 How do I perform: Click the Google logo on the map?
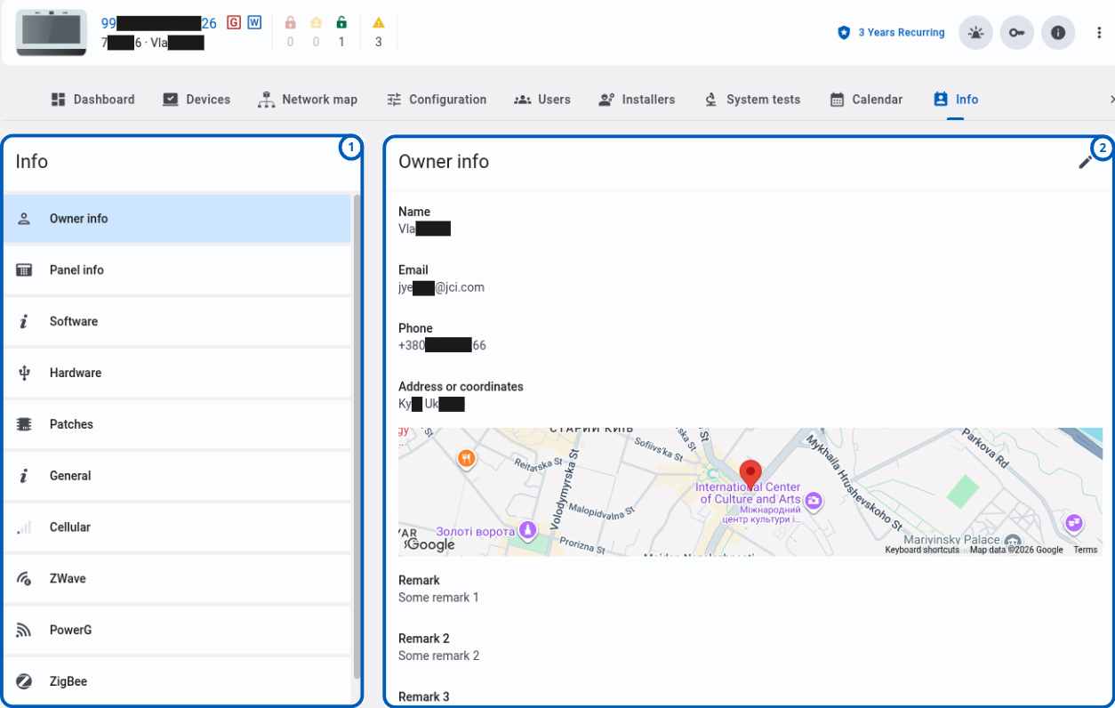pyautogui.click(x=430, y=545)
